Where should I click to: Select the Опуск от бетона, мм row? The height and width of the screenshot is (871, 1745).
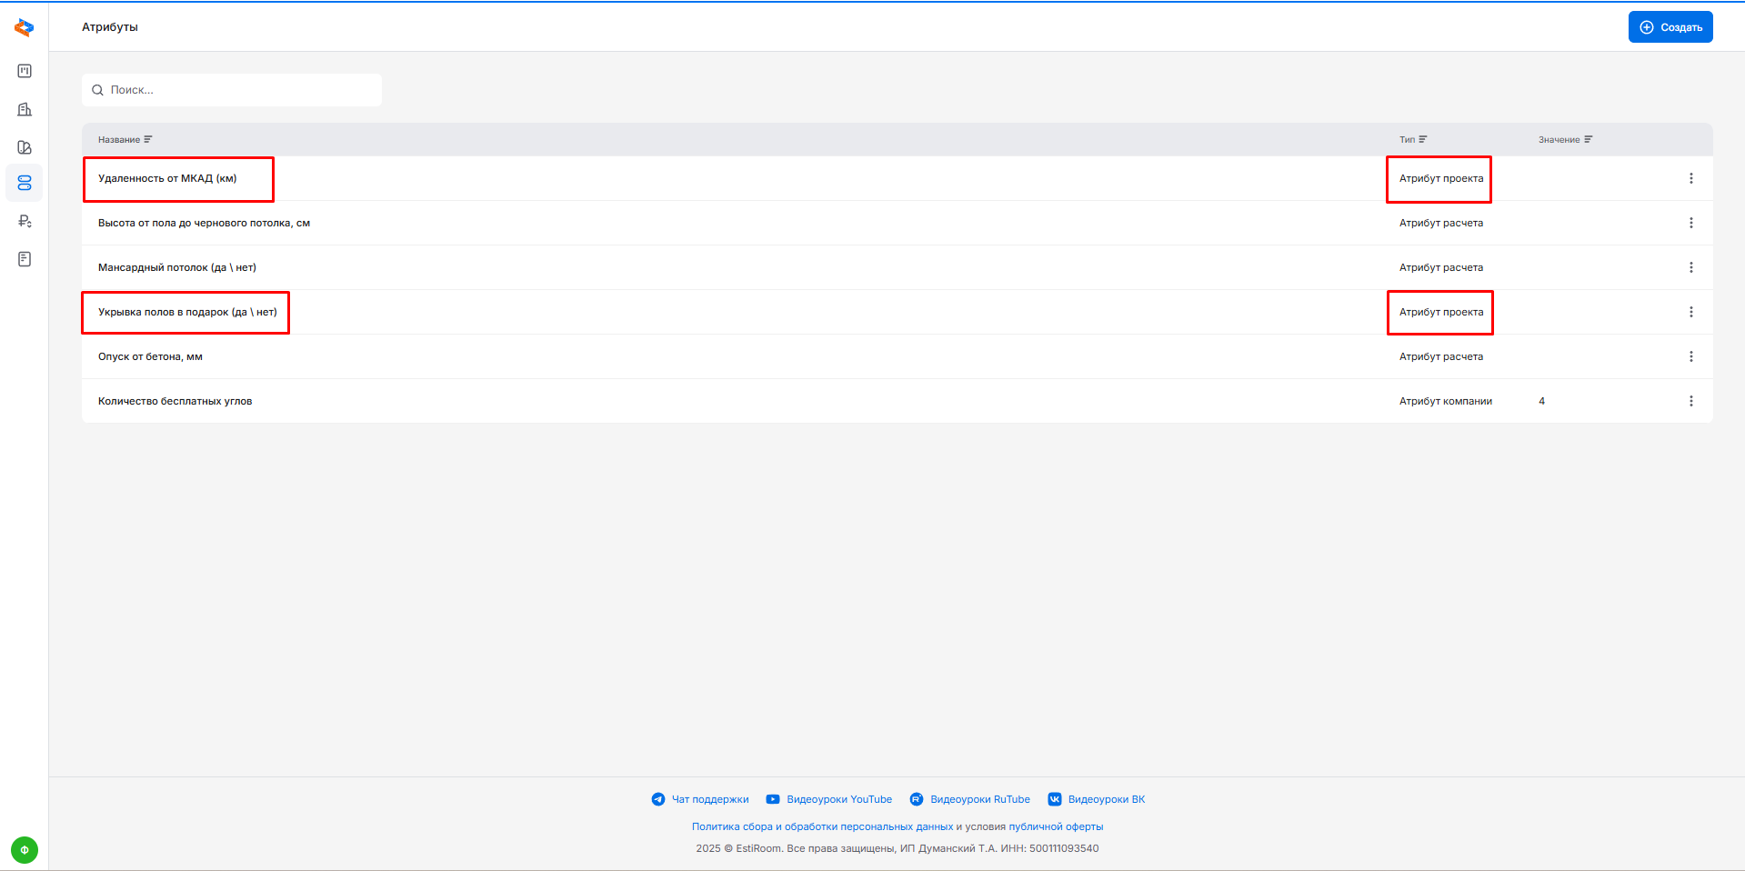coord(151,356)
